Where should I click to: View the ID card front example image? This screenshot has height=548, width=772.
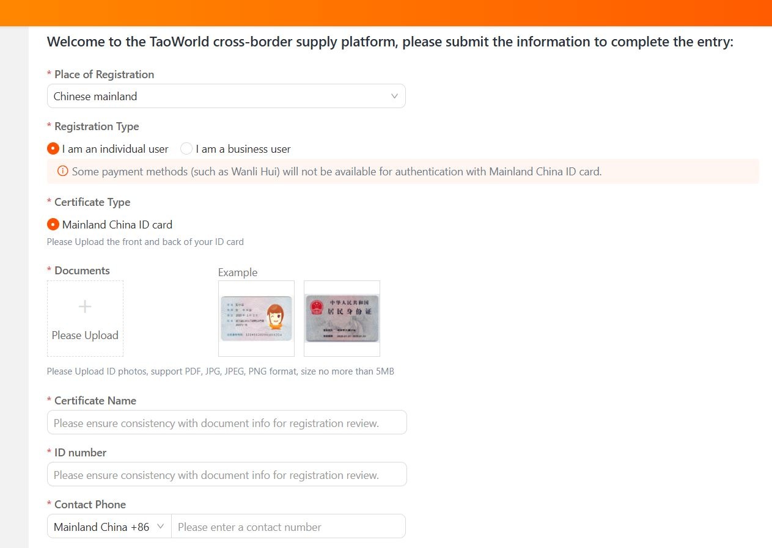[x=256, y=318]
